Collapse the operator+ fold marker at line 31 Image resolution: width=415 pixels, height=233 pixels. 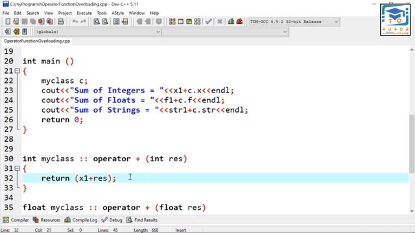pos(18,168)
